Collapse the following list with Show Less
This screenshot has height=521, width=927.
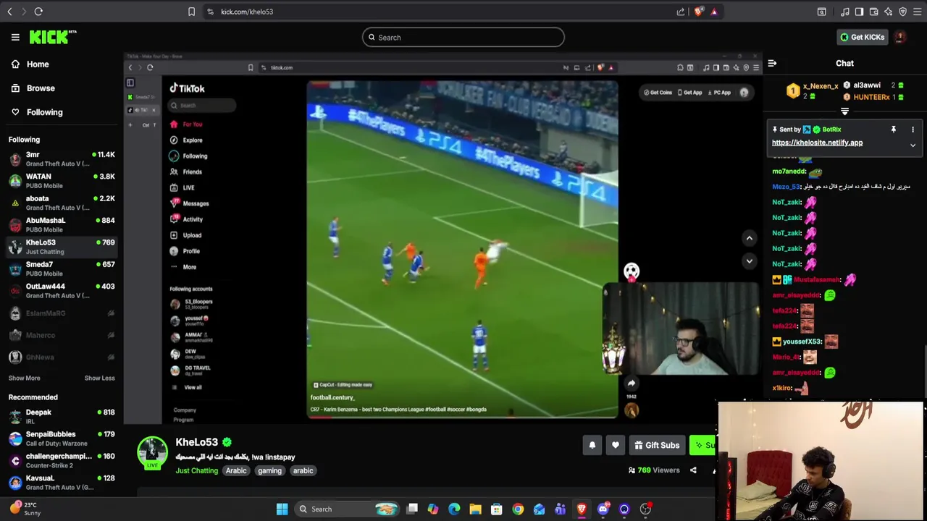coord(99,378)
